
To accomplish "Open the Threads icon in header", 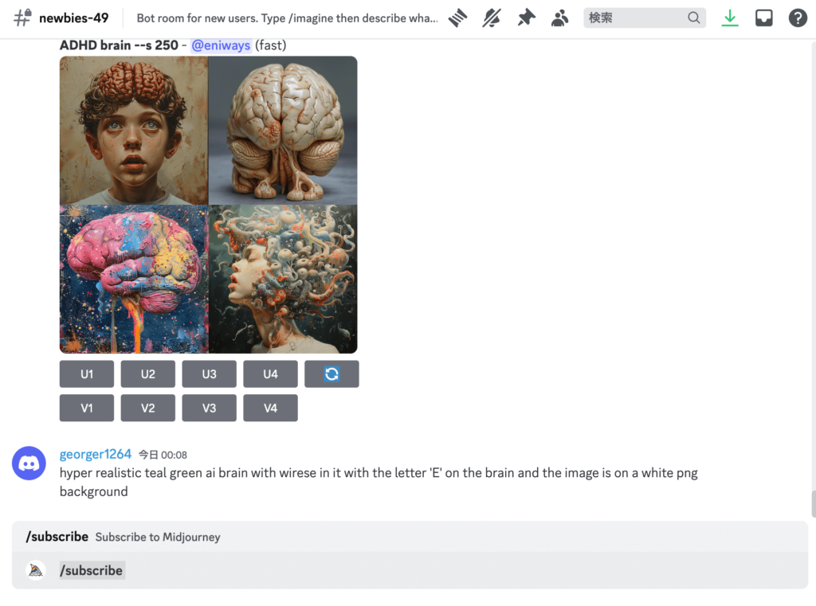I will tap(458, 18).
